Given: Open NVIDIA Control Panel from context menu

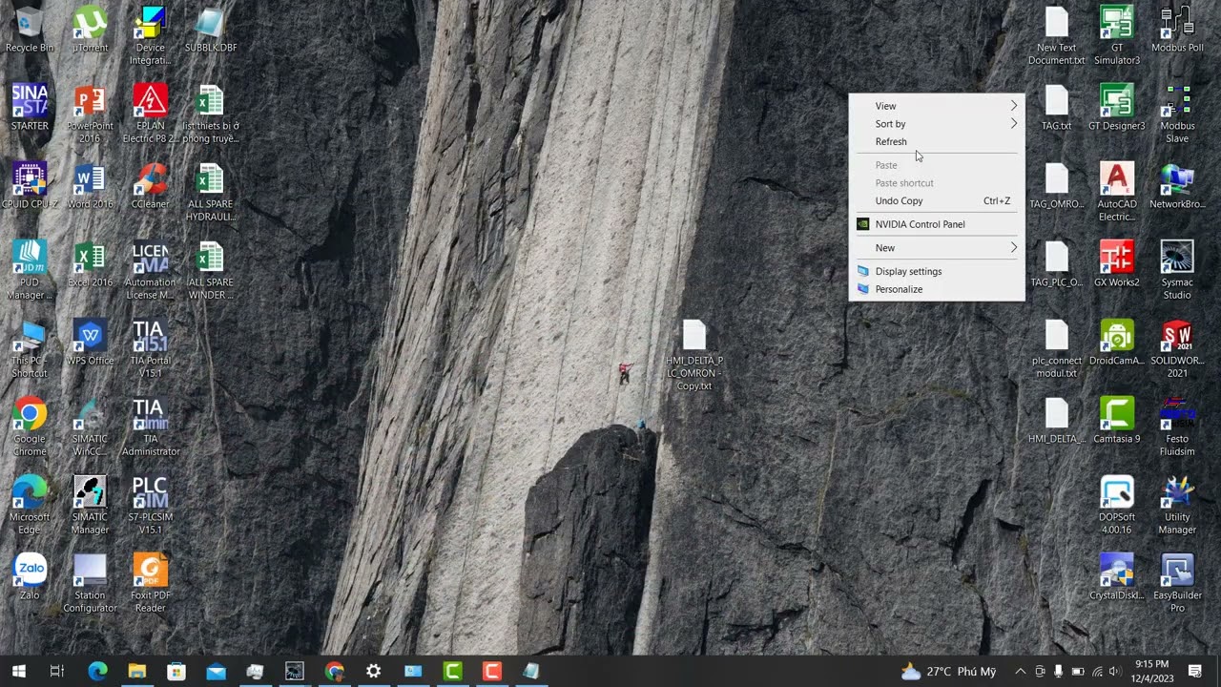Looking at the screenshot, I should tap(937, 224).
